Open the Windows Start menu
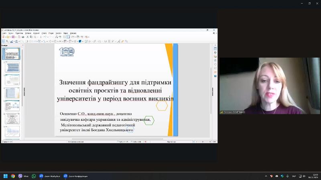 coord(6,176)
